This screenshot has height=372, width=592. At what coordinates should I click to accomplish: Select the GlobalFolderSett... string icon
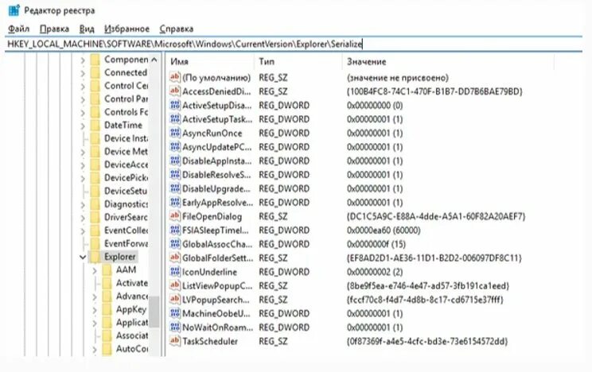[x=175, y=258]
